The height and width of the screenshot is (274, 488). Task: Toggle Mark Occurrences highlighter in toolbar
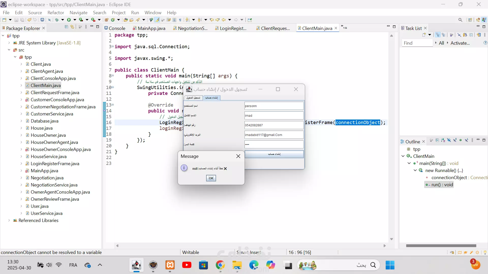157,20
